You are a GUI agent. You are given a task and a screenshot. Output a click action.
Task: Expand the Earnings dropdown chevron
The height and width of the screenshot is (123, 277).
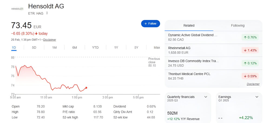pyautogui.click(x=257, y=97)
